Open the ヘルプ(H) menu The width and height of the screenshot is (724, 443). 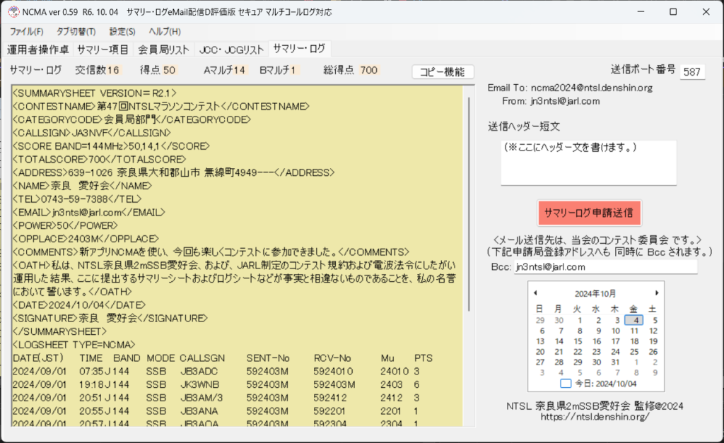coord(165,32)
